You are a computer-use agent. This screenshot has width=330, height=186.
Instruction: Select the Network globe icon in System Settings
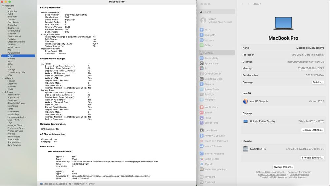tap(202, 40)
